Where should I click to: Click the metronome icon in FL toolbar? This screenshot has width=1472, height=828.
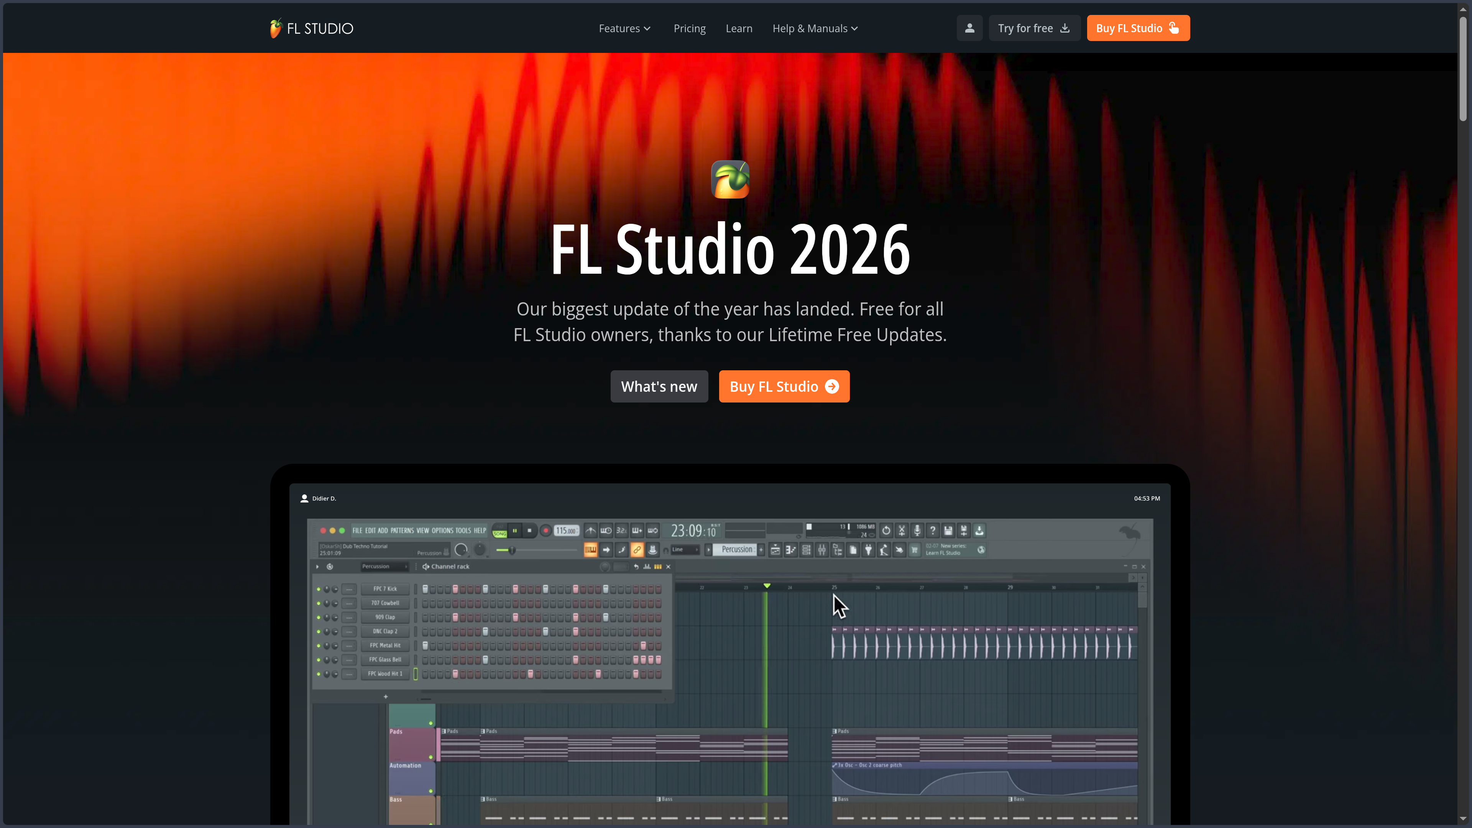590,530
